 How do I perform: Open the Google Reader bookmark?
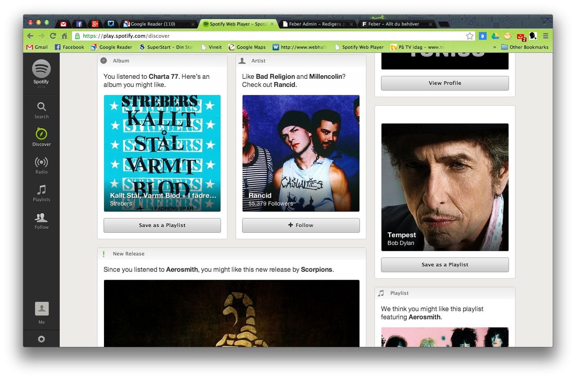coord(112,47)
